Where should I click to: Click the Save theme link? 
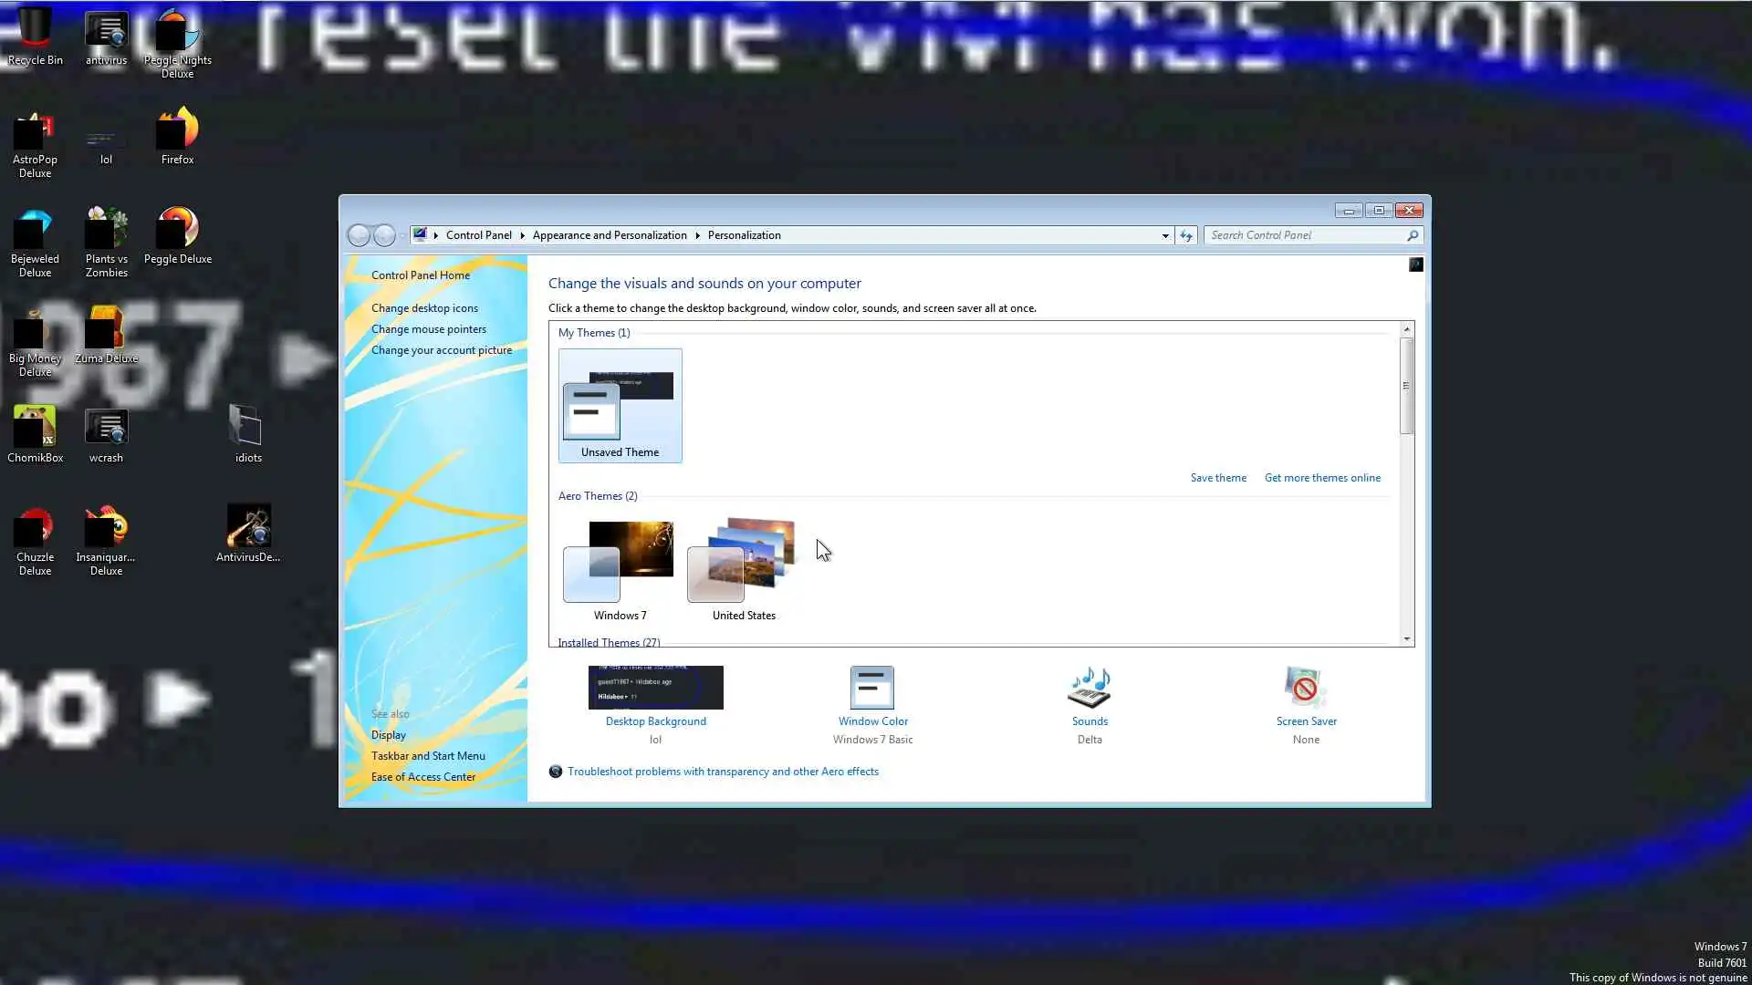pos(1217,478)
